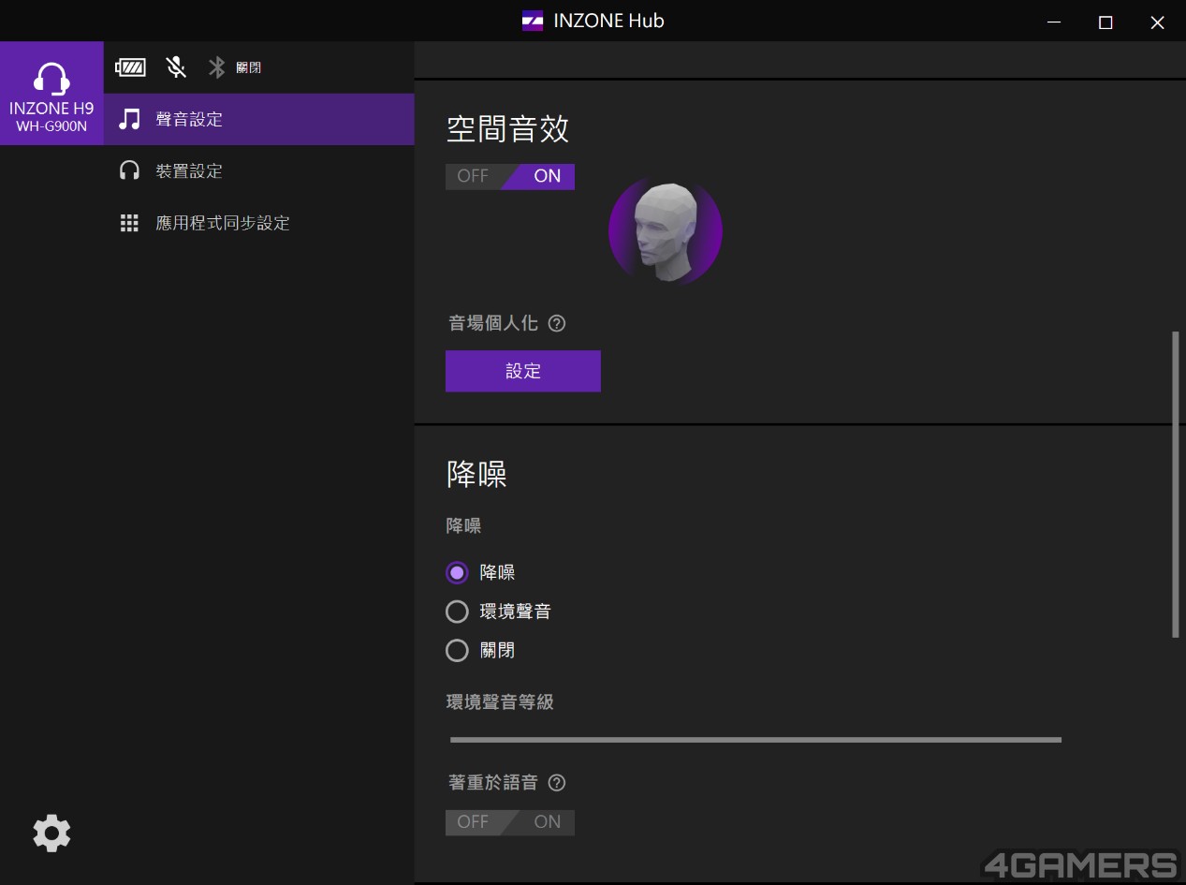Click the ON side of 空間音效 switch
This screenshot has height=885, width=1186.
pos(545,176)
